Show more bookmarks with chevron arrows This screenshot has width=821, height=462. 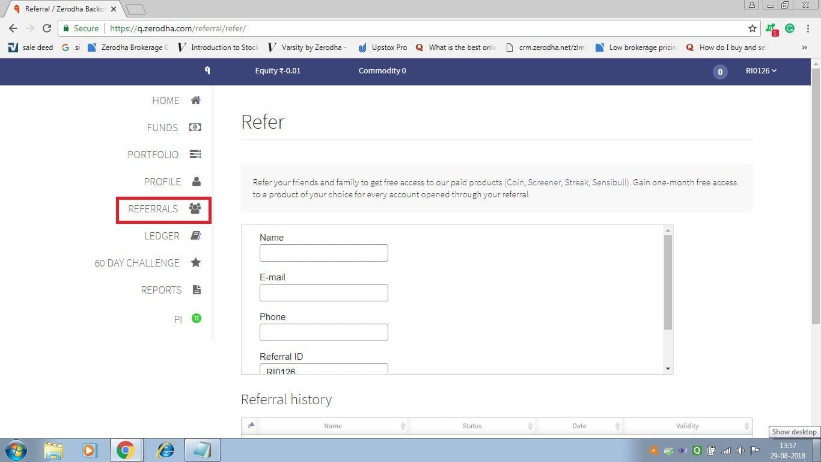(x=804, y=48)
